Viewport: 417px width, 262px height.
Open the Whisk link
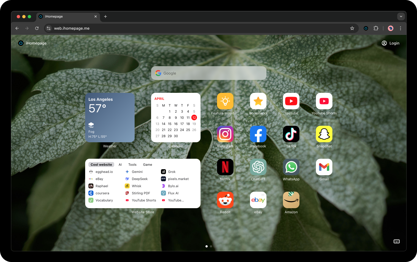tap(133, 186)
